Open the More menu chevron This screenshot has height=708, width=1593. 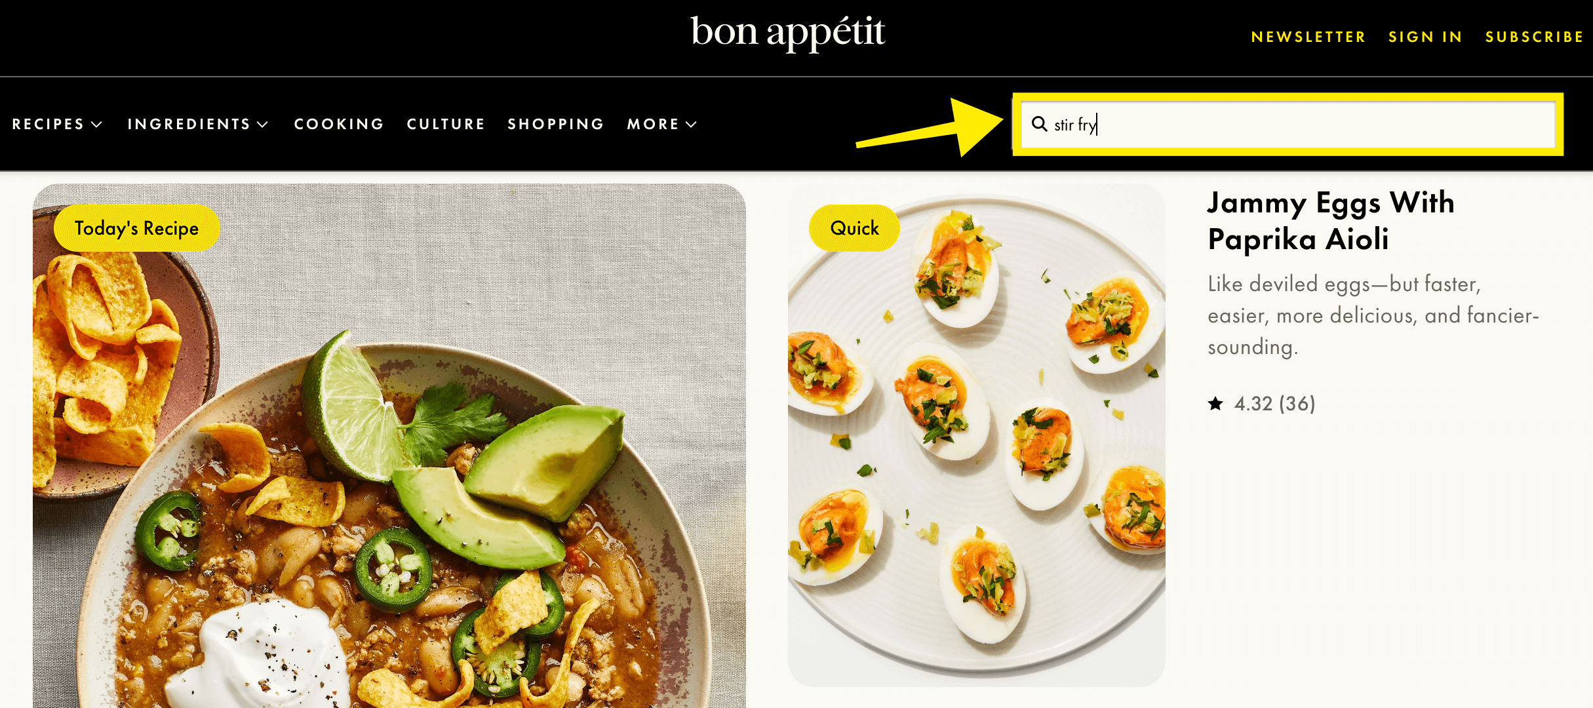691,125
